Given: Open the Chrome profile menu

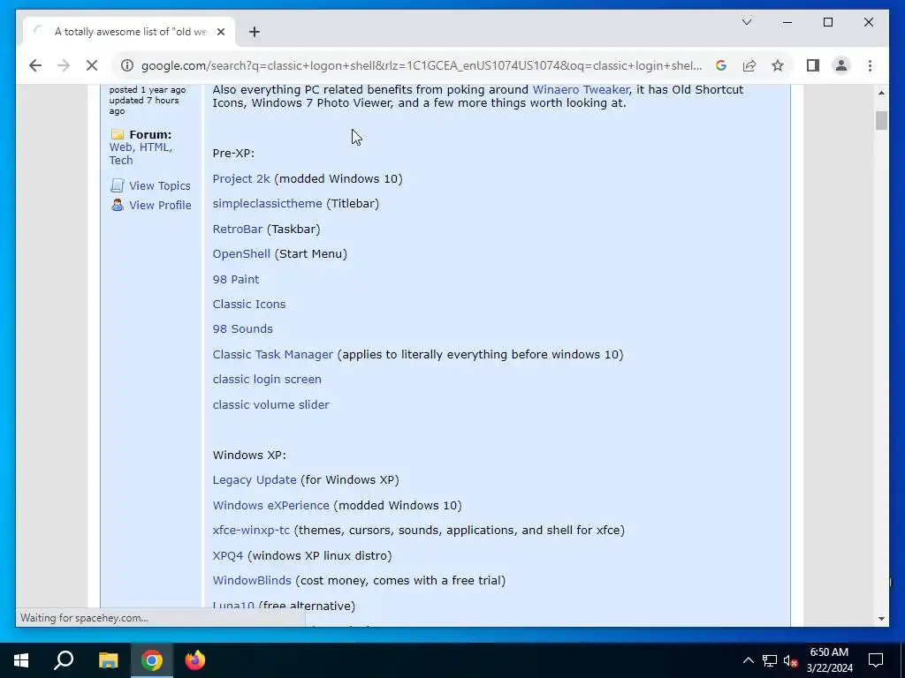Looking at the screenshot, I should click(841, 65).
